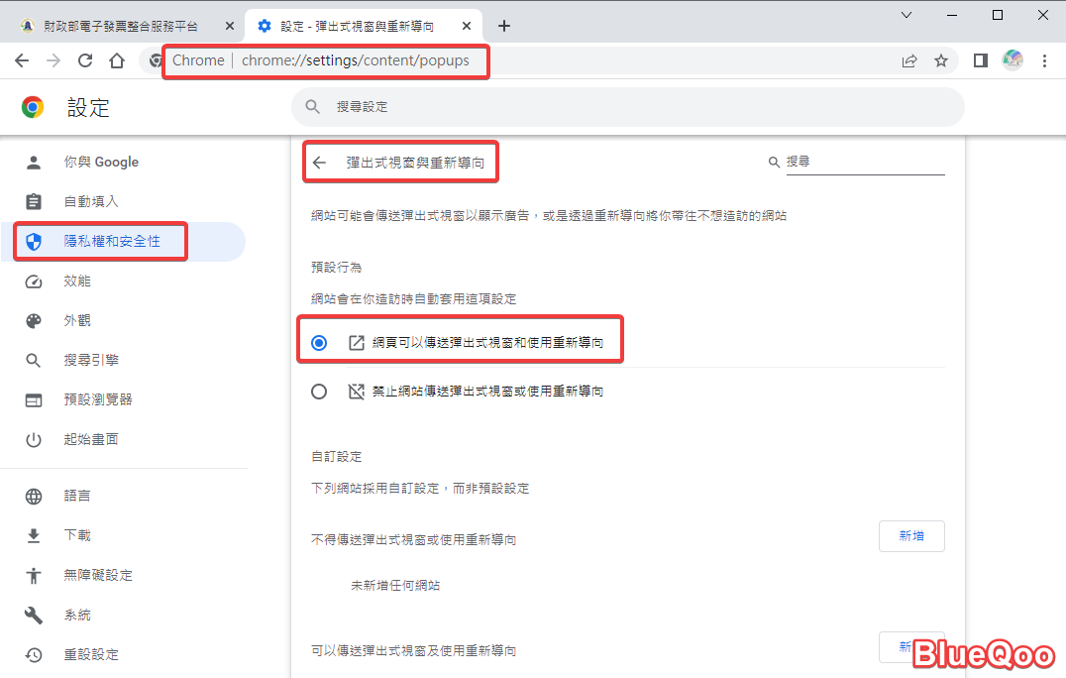Viewport: 1066px width, 678px height.
Task: Bookmark this page with star icon
Action: coord(941,60)
